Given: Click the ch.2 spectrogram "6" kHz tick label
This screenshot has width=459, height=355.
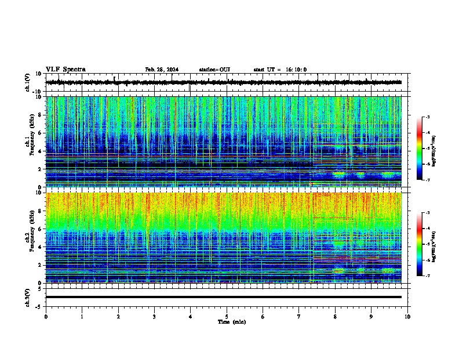Looking at the screenshot, I should point(40,229).
